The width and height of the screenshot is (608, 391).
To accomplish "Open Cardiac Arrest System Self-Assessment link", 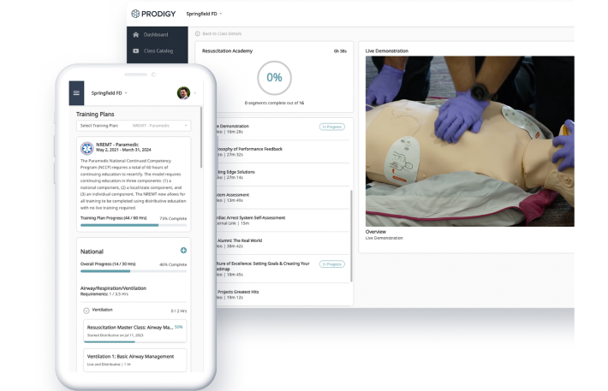I will tap(283, 220).
